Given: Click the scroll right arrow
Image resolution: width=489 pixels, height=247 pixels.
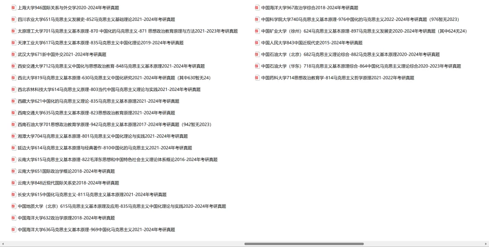Looking at the screenshot, I should (486, 244).
